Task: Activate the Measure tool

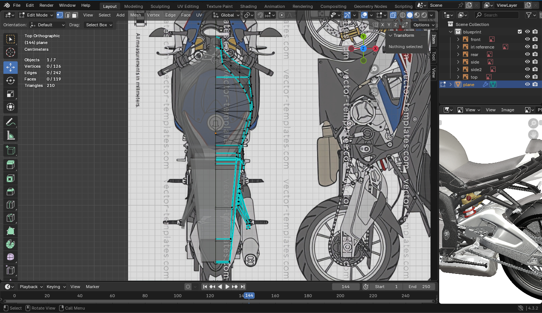Action: point(11,135)
